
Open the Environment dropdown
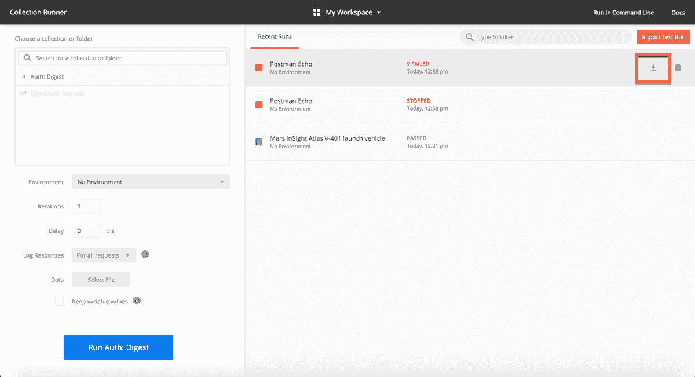tap(151, 181)
